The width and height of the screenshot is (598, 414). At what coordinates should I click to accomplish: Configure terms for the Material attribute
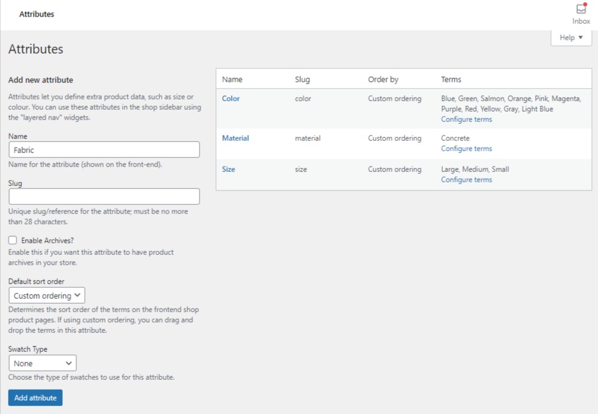466,149
